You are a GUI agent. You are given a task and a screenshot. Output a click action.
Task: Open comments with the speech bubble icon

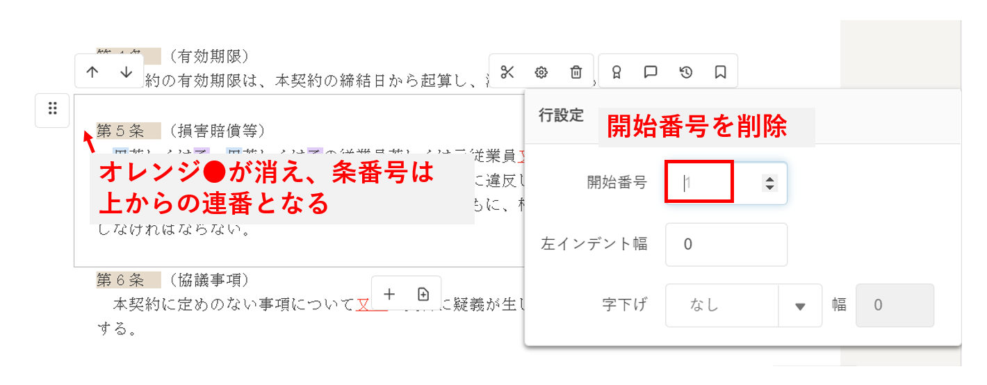pyautogui.click(x=651, y=72)
